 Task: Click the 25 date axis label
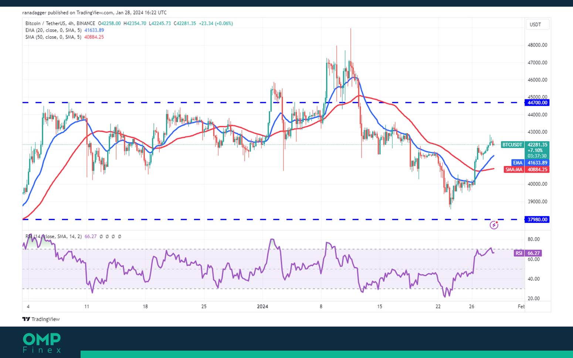coord(204,307)
